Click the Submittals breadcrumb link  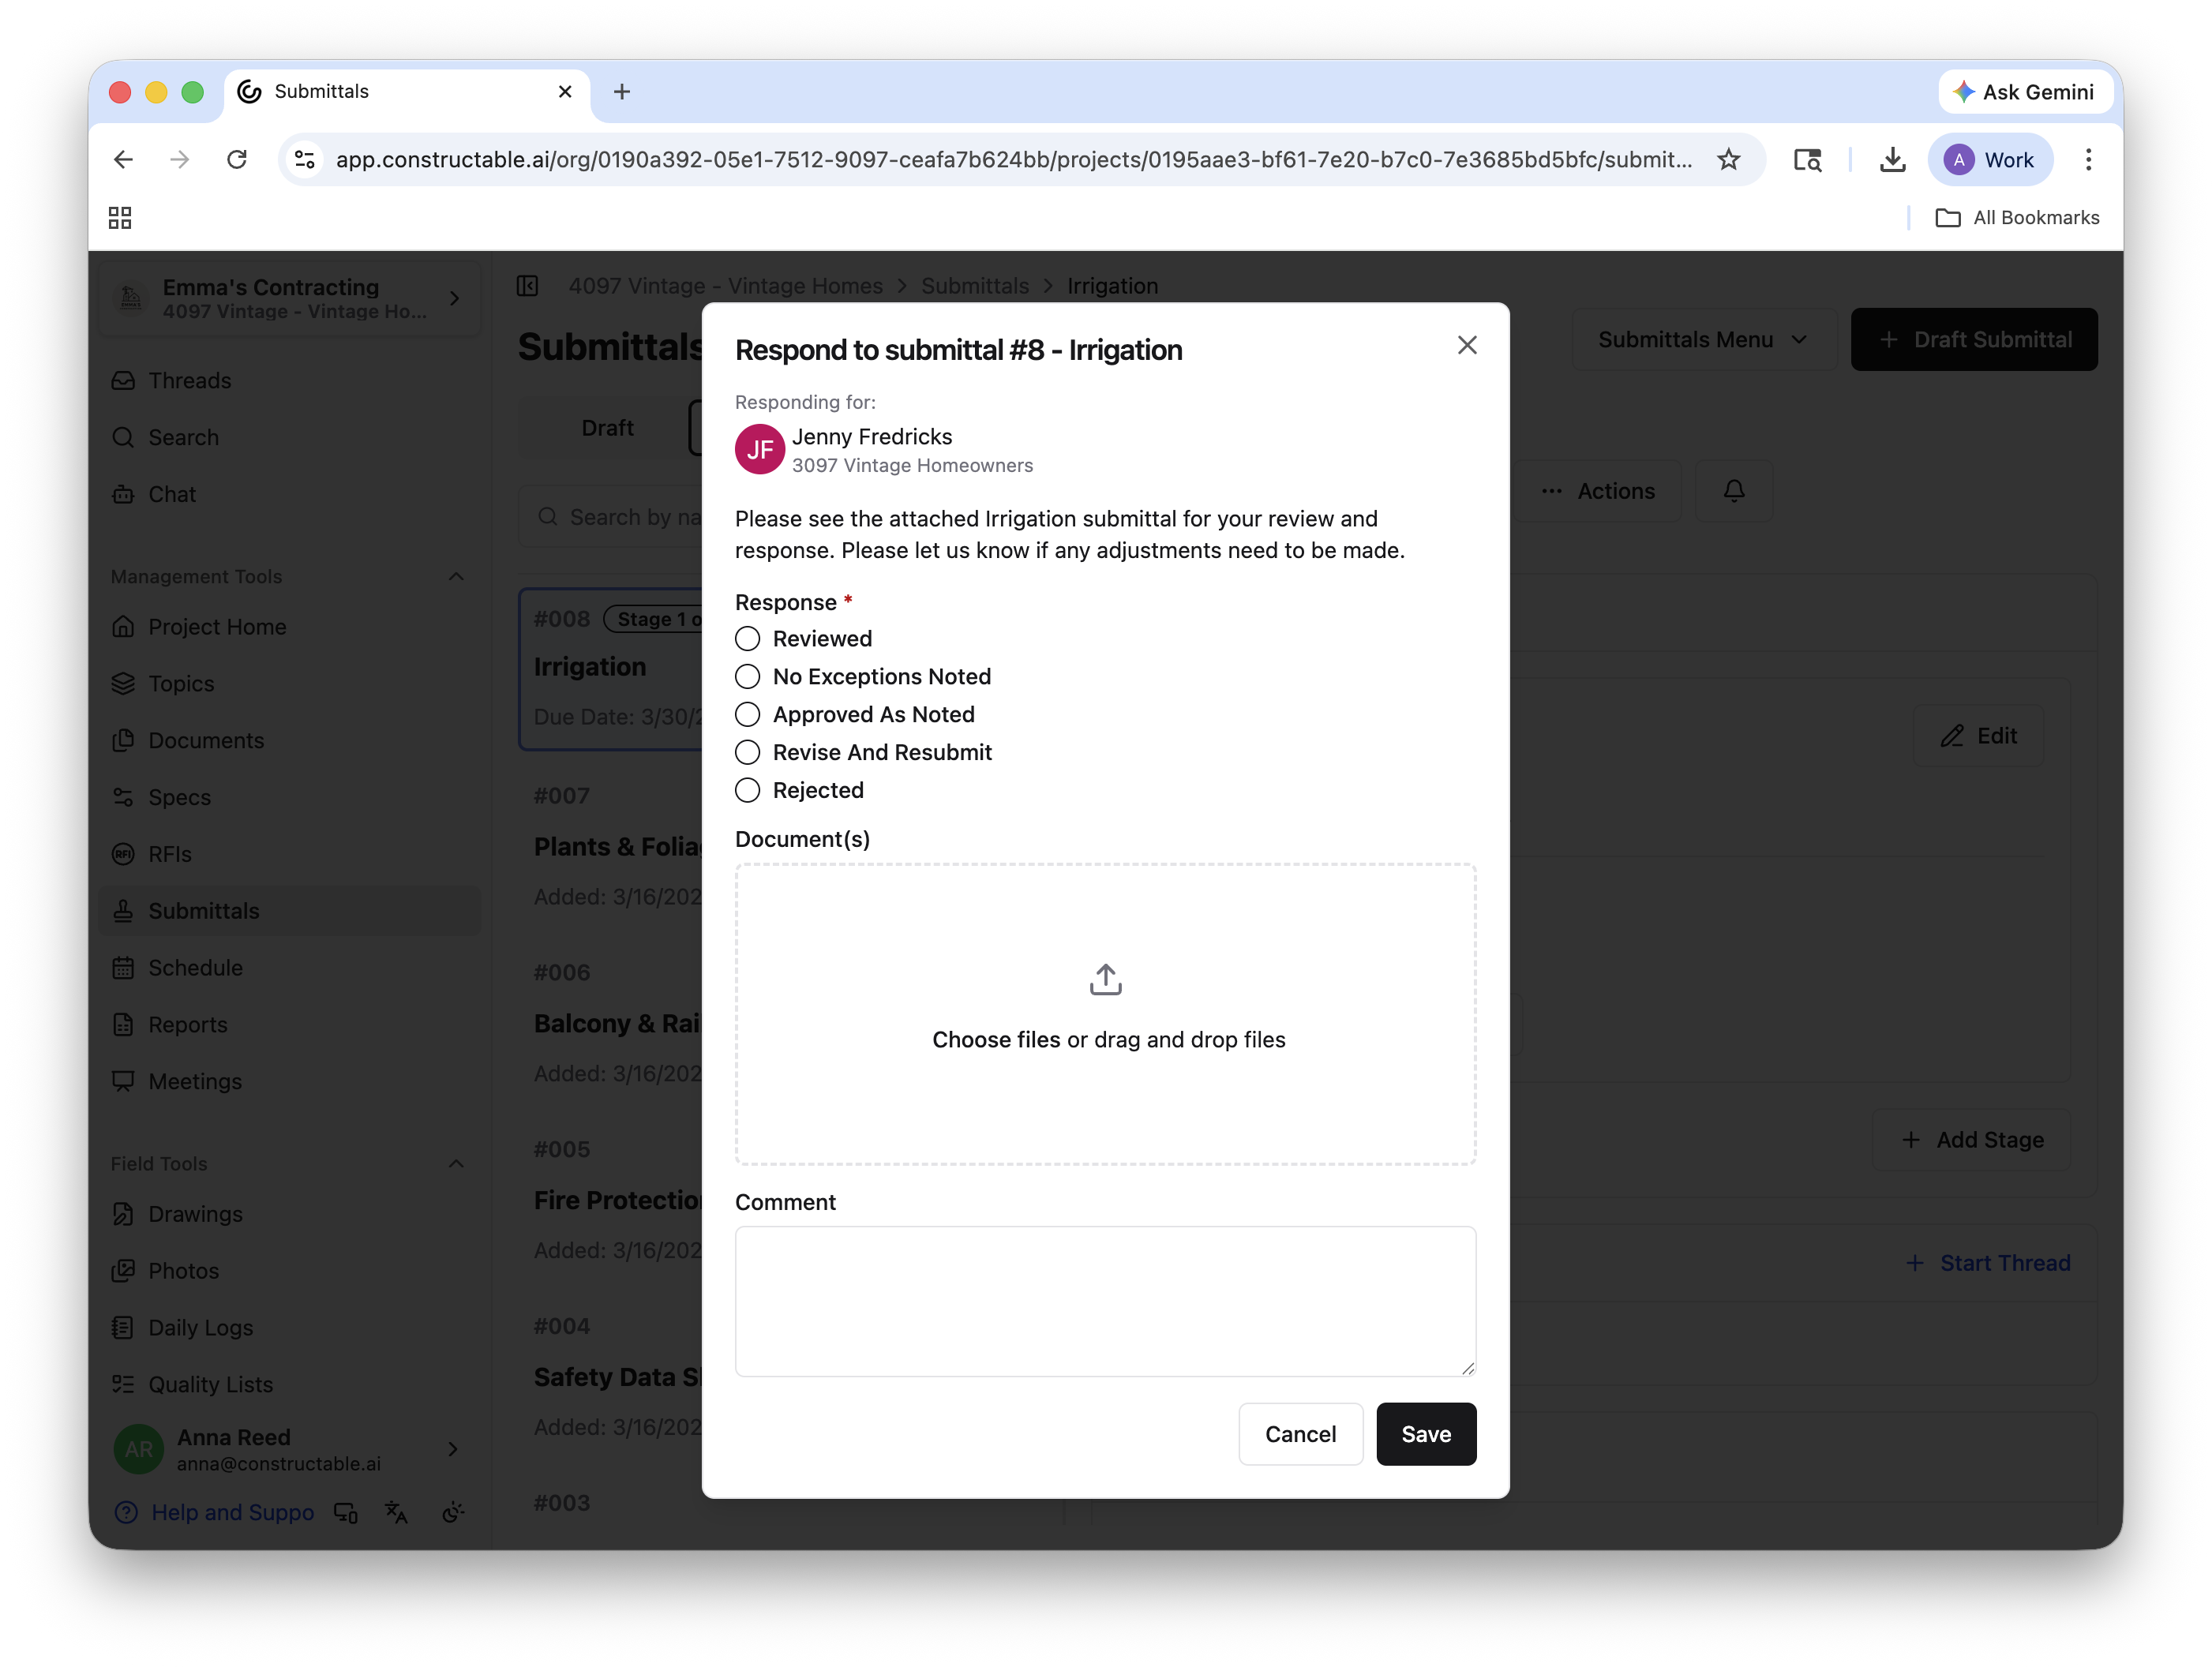[974, 286]
